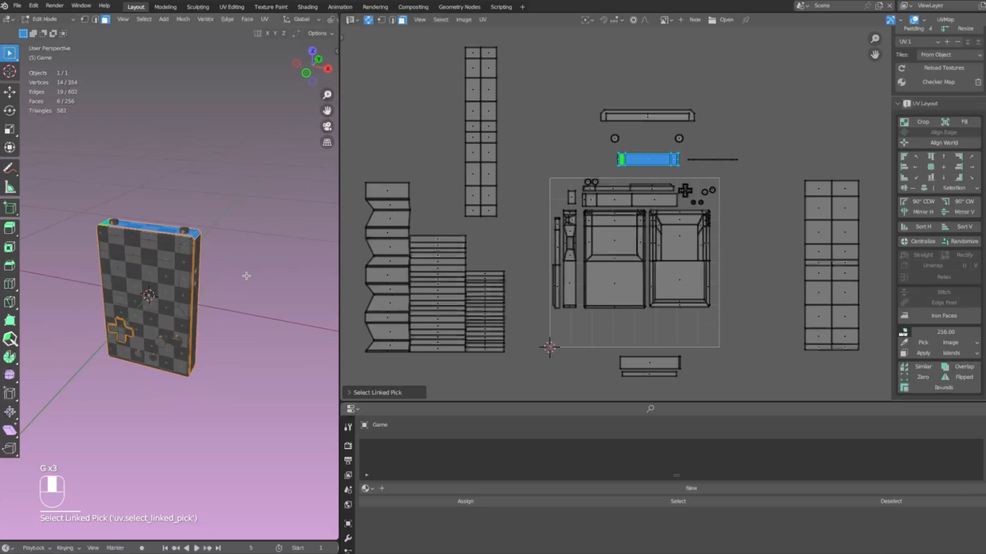Select the Transform tool in left toolbar

tap(10, 147)
